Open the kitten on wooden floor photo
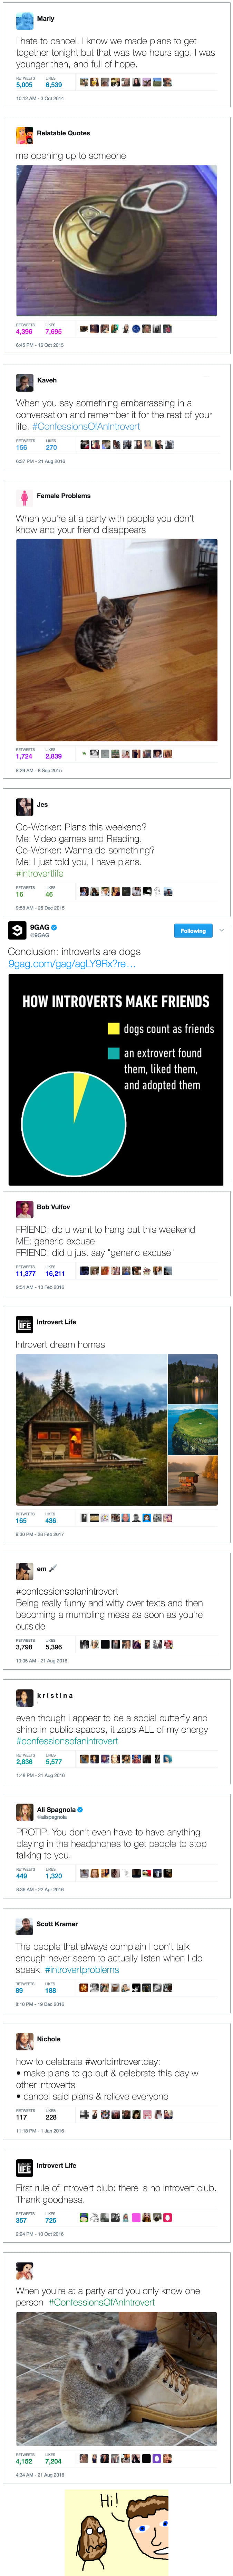The height and width of the screenshot is (2576, 233). click(x=117, y=640)
